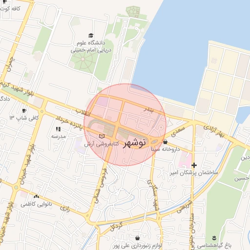Click the beekeeping supplies shop bag icon
The image size is (250, 250).
pos(137,238)
